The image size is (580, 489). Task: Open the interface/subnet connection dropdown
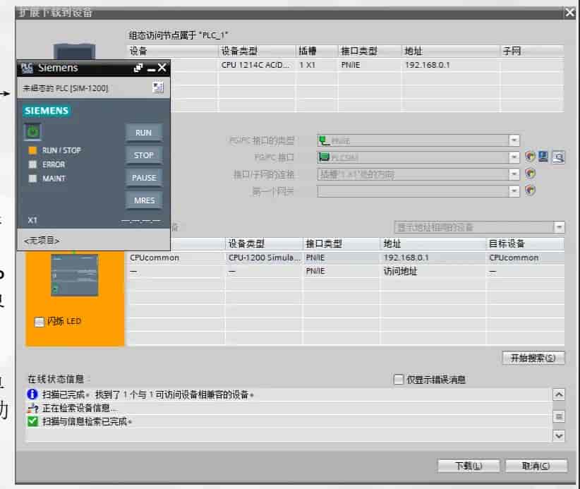(x=514, y=174)
